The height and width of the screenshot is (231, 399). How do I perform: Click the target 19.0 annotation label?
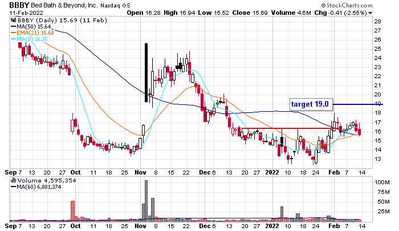[x=311, y=104]
